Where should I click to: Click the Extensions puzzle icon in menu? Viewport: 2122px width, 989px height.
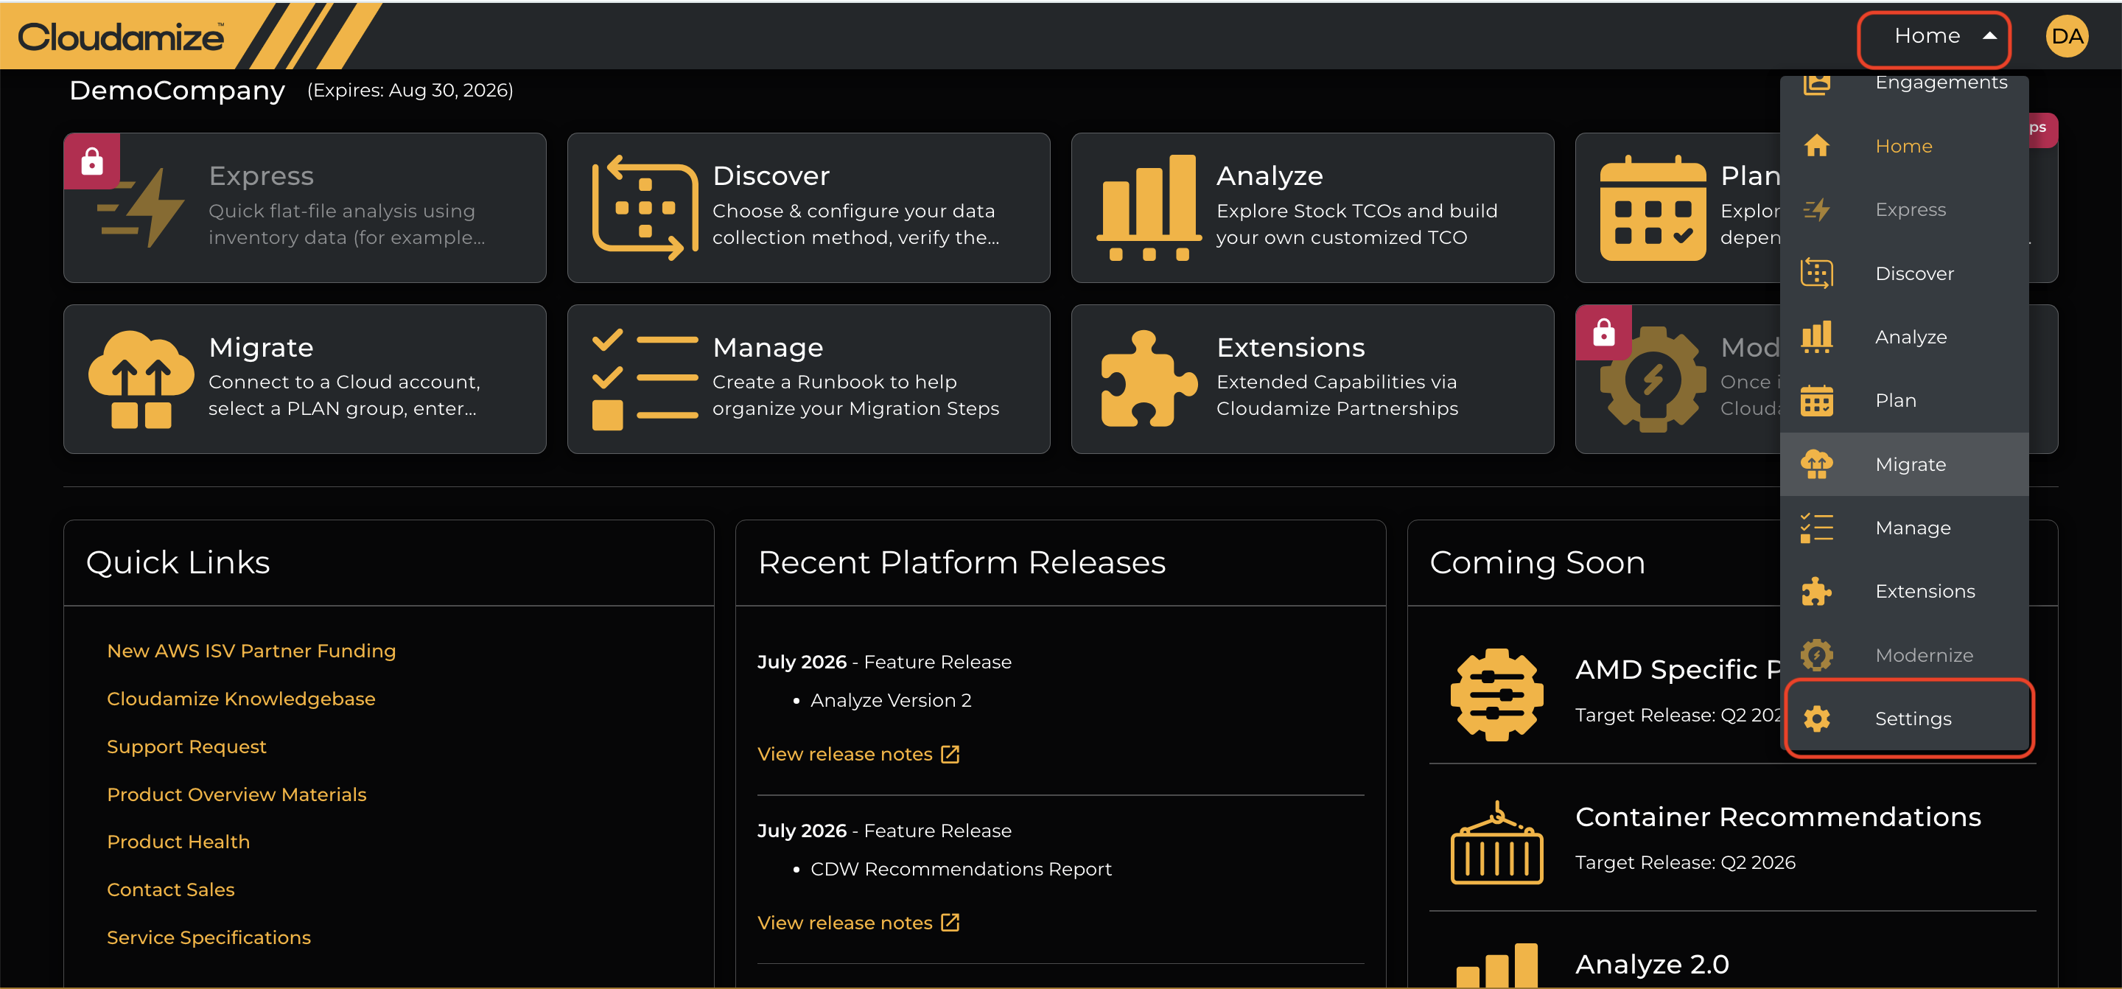click(x=1816, y=591)
